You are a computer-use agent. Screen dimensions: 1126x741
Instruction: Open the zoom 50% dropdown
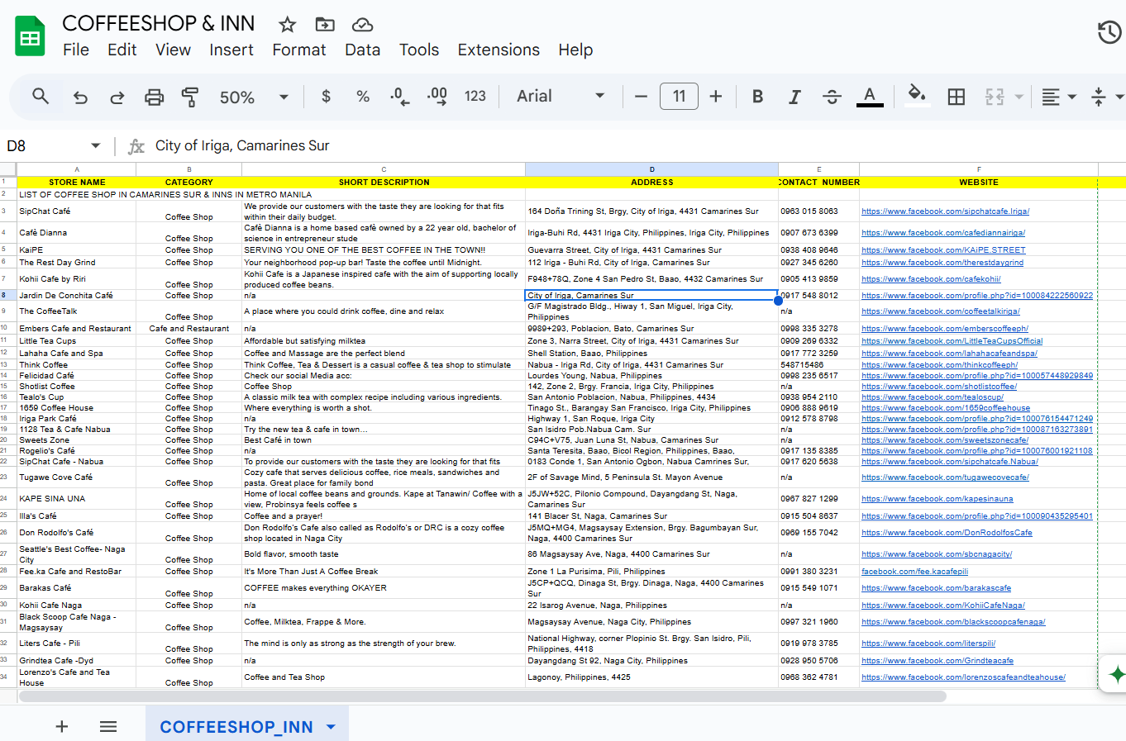(254, 97)
